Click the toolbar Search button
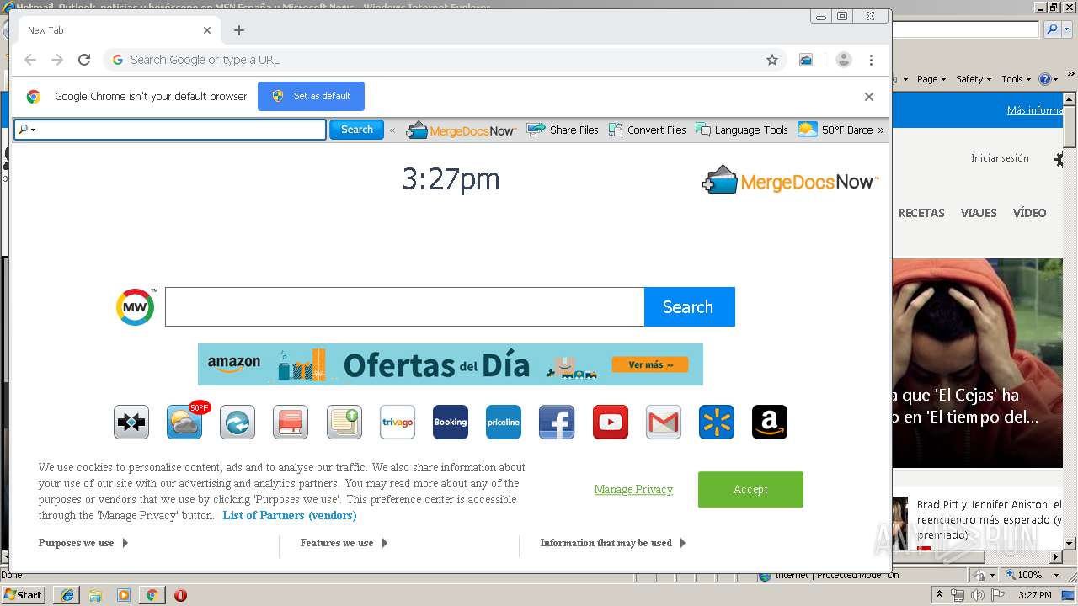The width and height of the screenshot is (1078, 606). point(356,130)
